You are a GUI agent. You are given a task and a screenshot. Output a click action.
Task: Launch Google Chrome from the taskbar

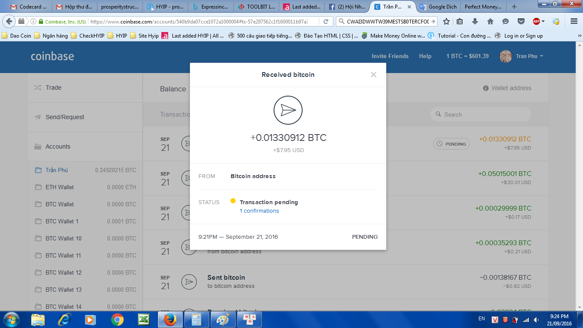click(x=117, y=319)
